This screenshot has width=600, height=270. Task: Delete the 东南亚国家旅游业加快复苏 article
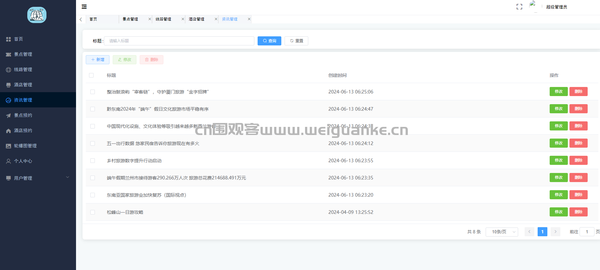[x=578, y=195]
